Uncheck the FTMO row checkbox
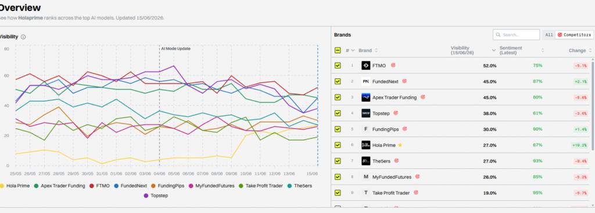Image resolution: width=595 pixels, height=213 pixels. [338, 66]
